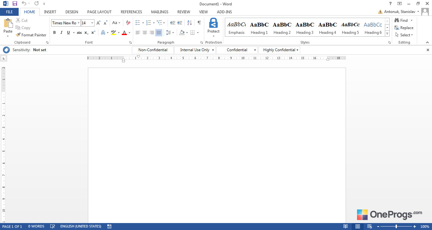Toggle Justify paragraph alignment
Screen dimensions: 432x230
(x=159, y=33)
